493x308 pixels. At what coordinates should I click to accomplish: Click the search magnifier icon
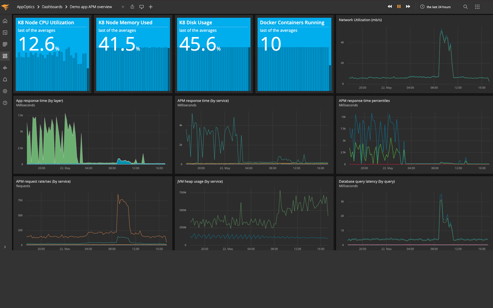[x=466, y=7]
